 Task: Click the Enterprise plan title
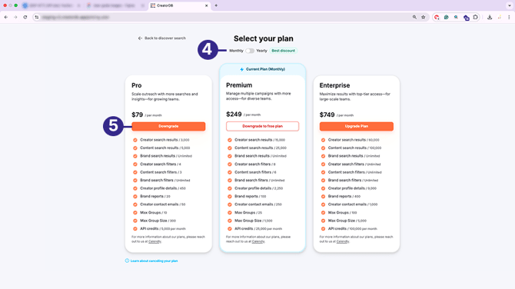click(334, 85)
